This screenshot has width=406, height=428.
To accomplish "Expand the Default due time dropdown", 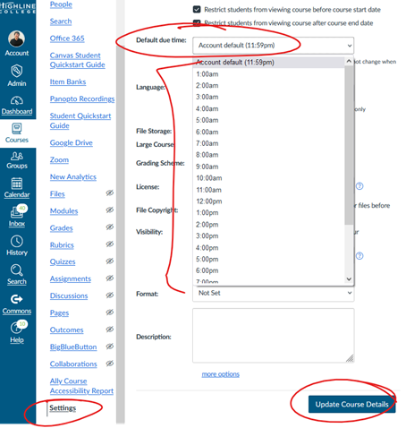I will click(x=274, y=46).
